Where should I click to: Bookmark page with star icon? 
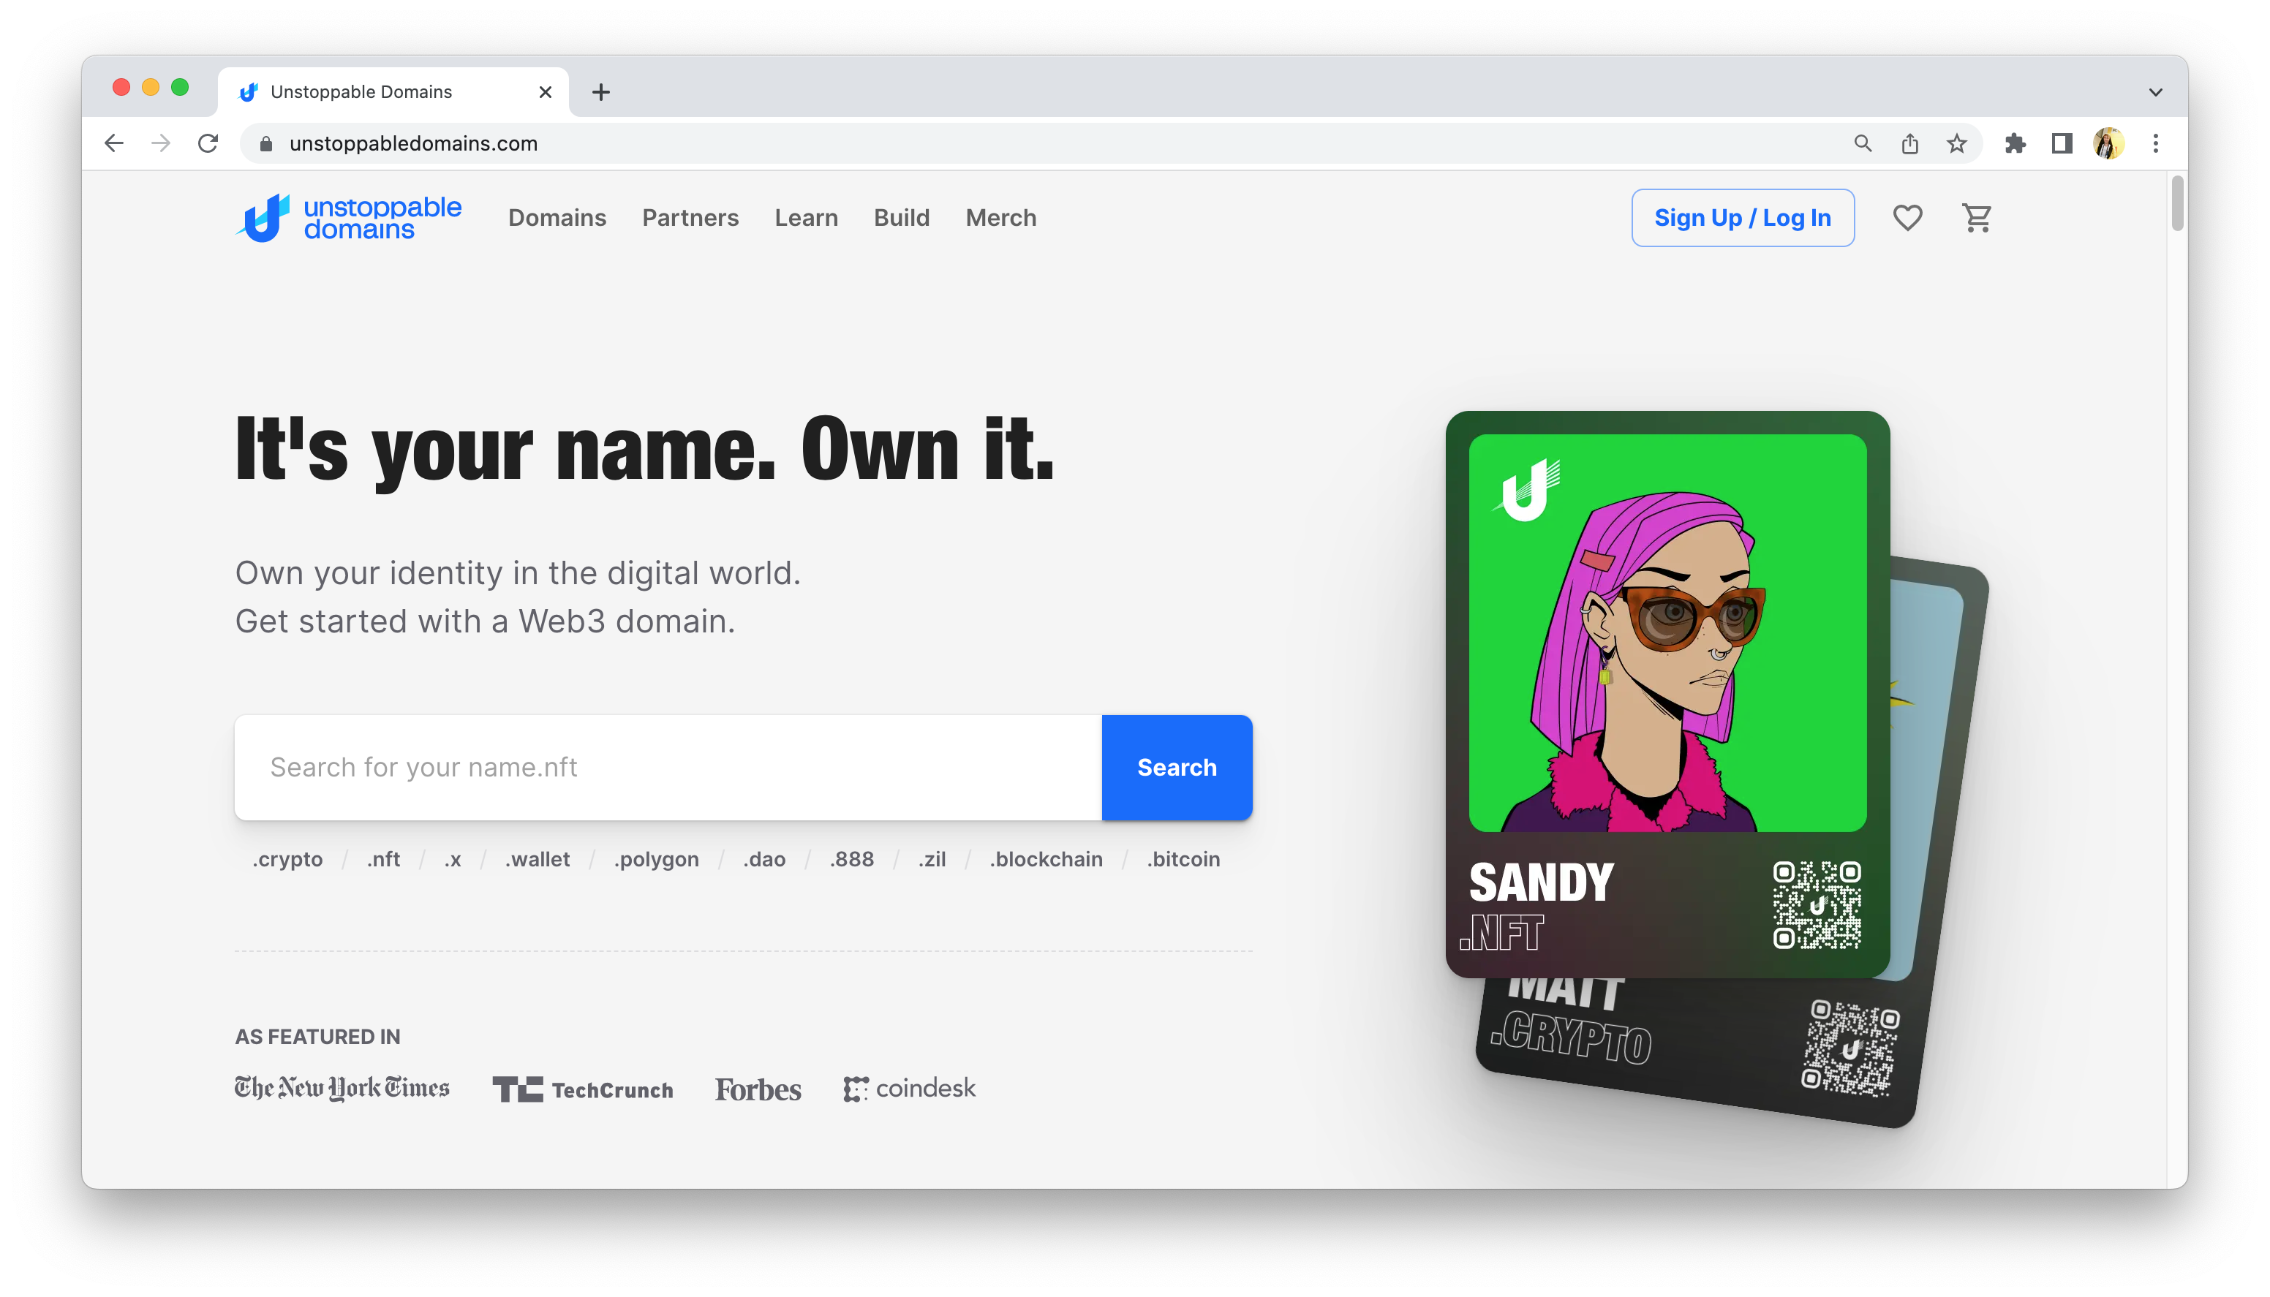click(x=1956, y=143)
